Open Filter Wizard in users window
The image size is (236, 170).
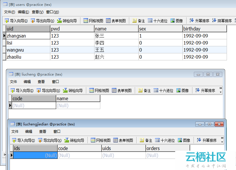67,21
